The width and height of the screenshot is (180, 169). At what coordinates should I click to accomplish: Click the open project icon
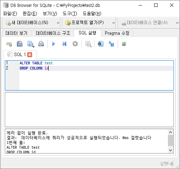pyautogui.click(x=68, y=23)
